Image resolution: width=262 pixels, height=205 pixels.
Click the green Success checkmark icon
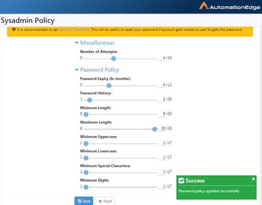coord(181,180)
